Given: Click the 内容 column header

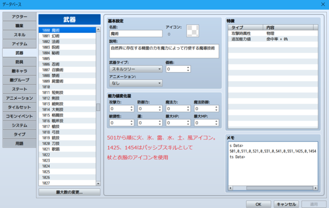Looking at the screenshot, I should point(288,27).
